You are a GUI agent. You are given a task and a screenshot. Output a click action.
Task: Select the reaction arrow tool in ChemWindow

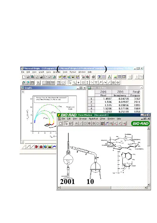pyautogui.click(x=124, y=123)
